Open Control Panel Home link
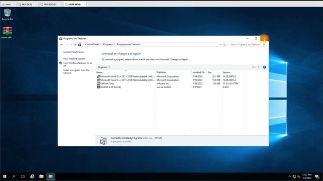Screen dimensions: 323x181 [x=73, y=52]
